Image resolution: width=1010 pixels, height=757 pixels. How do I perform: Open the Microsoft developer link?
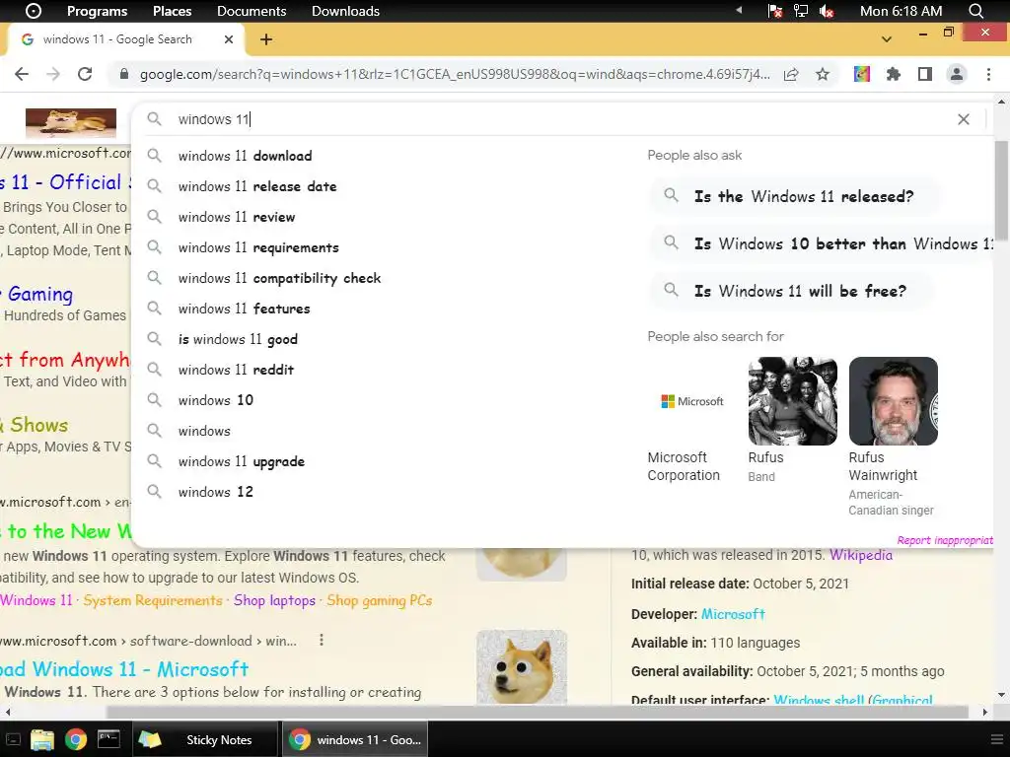(733, 614)
